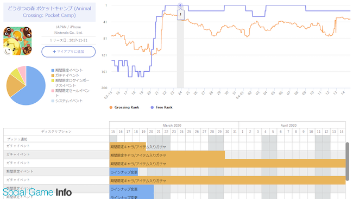This screenshot has height=199, width=353.
Task: Select the first orange 期間限定キャラ gacha bar
Action: point(128,147)
